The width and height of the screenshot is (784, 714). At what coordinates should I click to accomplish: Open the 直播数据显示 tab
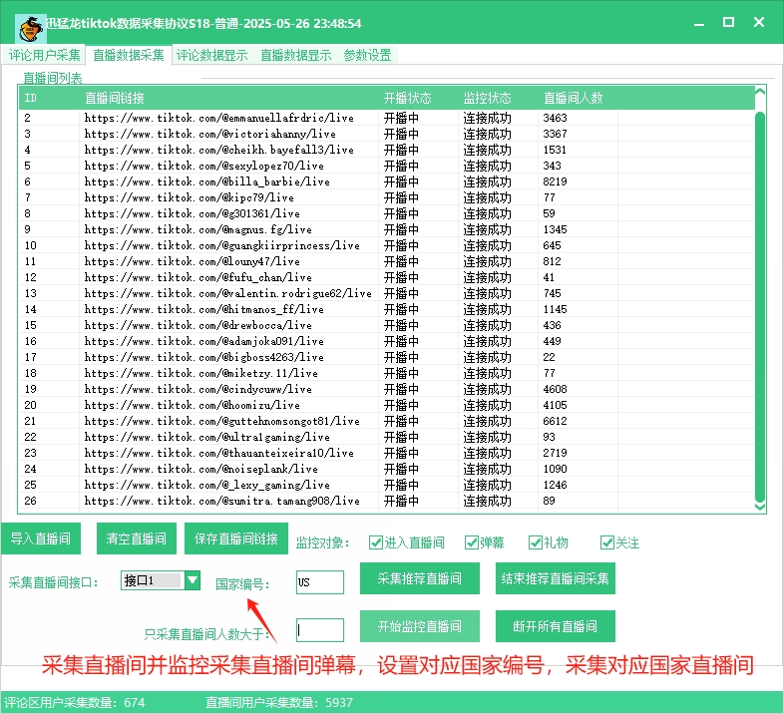click(296, 55)
